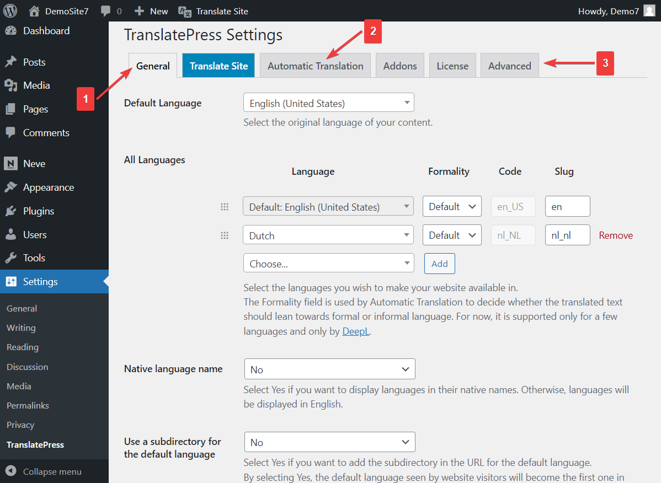Open Media under Settings submenu

pos(19,386)
